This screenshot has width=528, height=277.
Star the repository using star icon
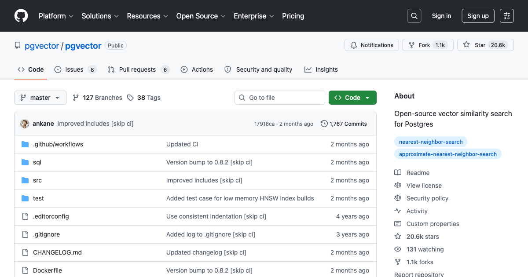tap(466, 45)
